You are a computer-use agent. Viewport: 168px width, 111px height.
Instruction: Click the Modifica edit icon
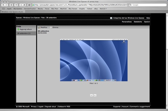pyautogui.click(x=39, y=27)
